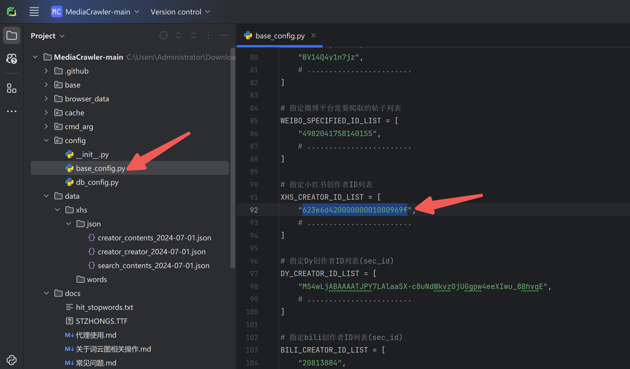
Task: Click the "20813884" string on line 104
Action: click(x=320, y=363)
